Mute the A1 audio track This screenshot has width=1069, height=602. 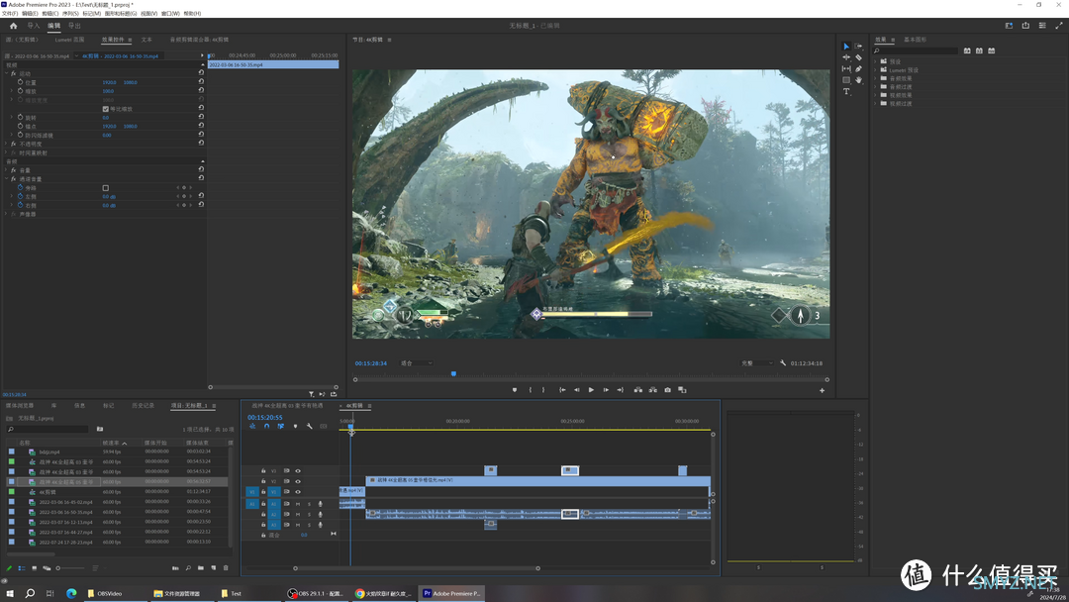[298, 504]
